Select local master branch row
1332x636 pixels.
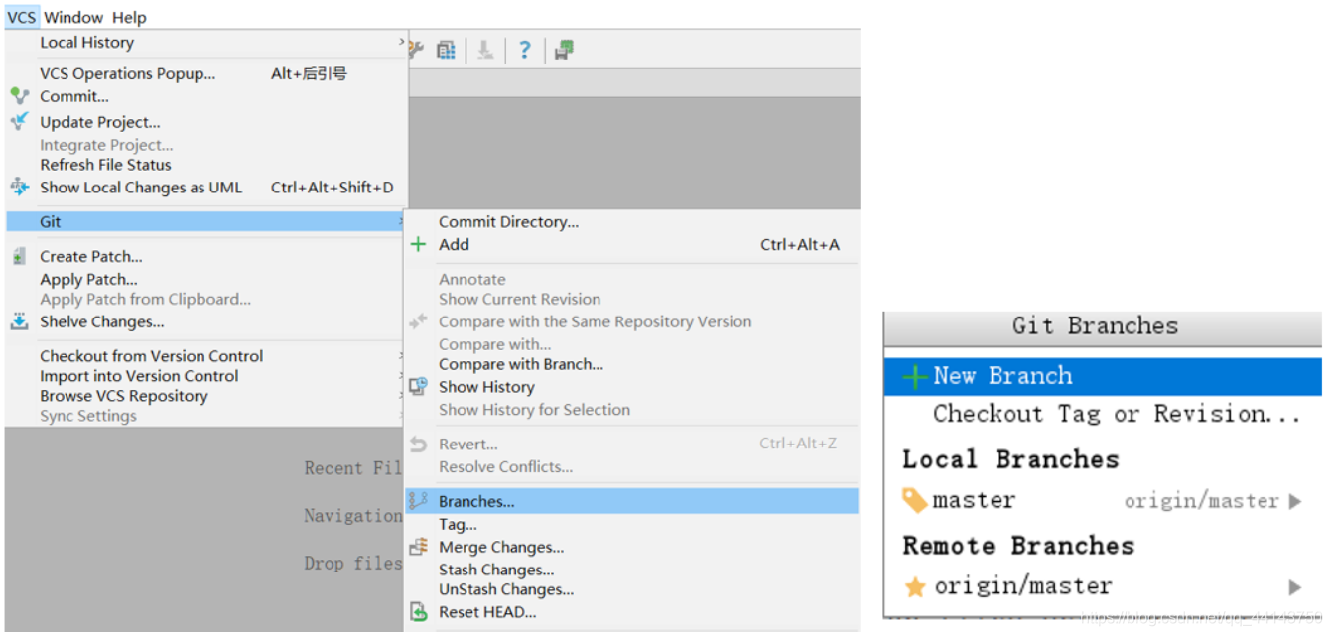tap(1103, 500)
